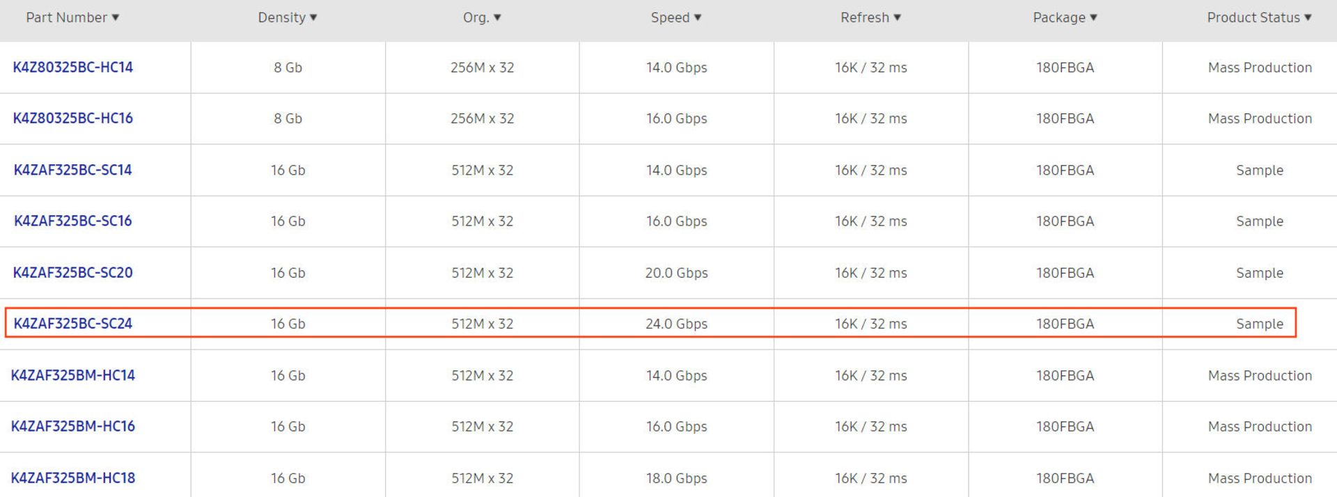The width and height of the screenshot is (1337, 497).
Task: Click Sample status in the highlighted row
Action: (x=1259, y=324)
